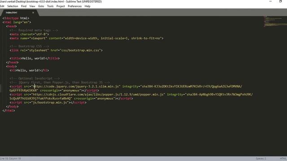The height and width of the screenshot is (161, 287).
Task: Click the opening body tag
Action: click(x=11, y=67)
